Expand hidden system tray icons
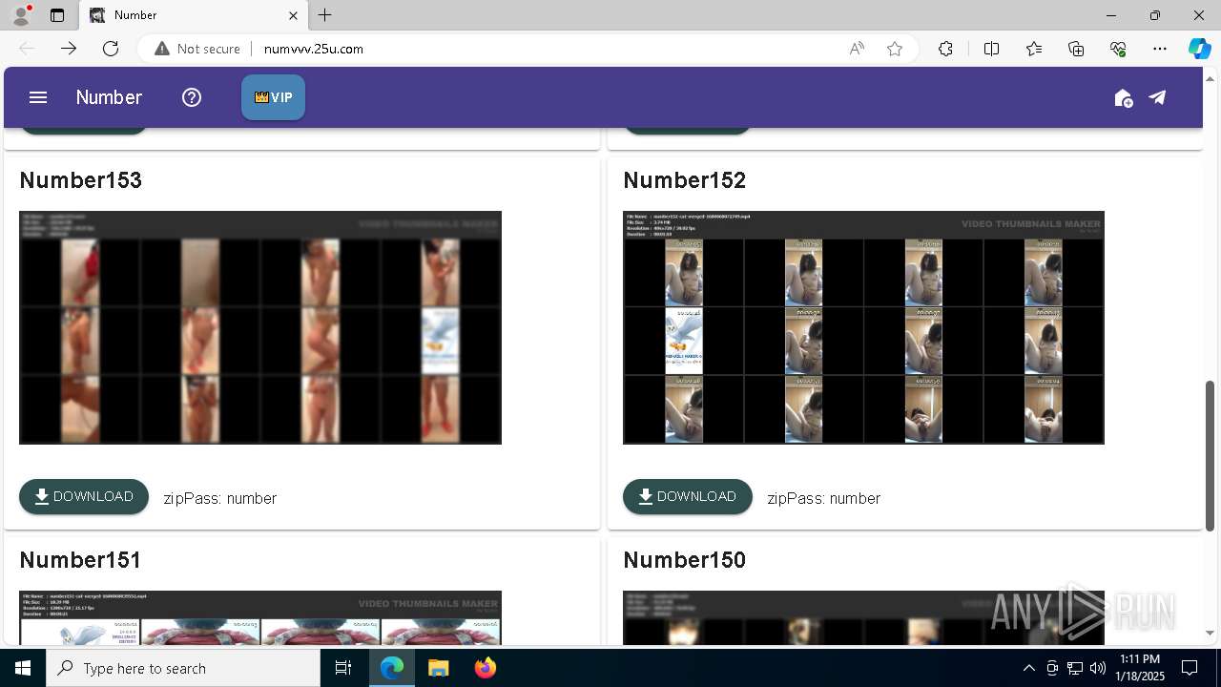1221x687 pixels. click(x=1028, y=668)
